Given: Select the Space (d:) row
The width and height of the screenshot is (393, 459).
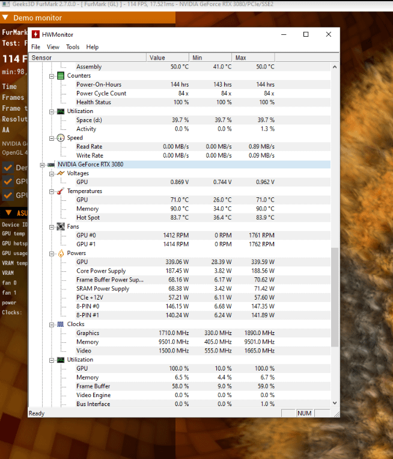Looking at the screenshot, I should point(203,120).
